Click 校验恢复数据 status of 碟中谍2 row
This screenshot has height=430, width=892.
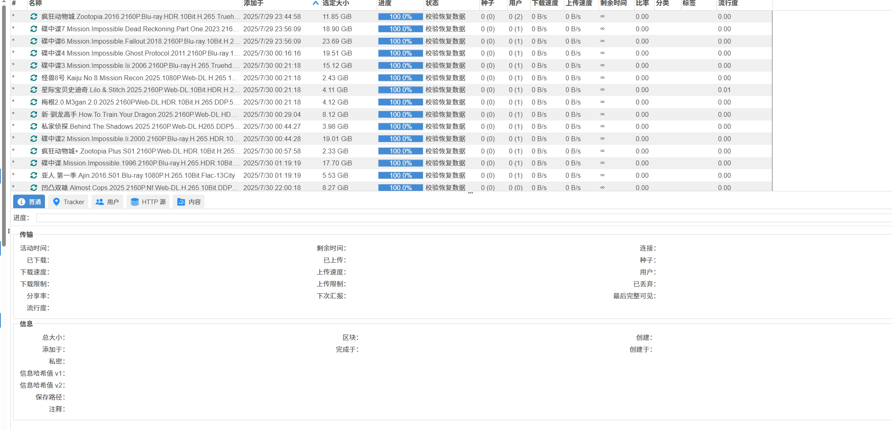pyautogui.click(x=445, y=139)
